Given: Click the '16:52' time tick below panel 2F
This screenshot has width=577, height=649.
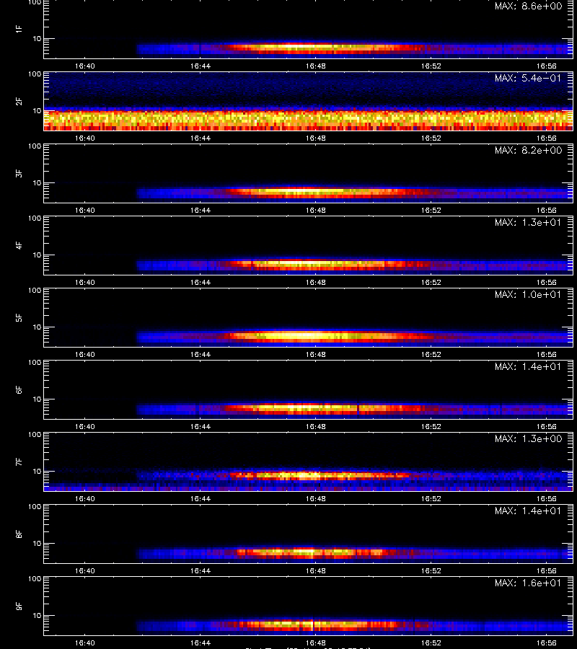Looking at the screenshot, I should coord(431,138).
